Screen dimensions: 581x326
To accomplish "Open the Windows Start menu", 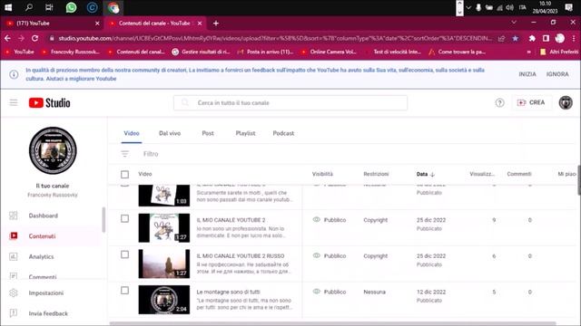I will pyautogui.click(x=8, y=7).
